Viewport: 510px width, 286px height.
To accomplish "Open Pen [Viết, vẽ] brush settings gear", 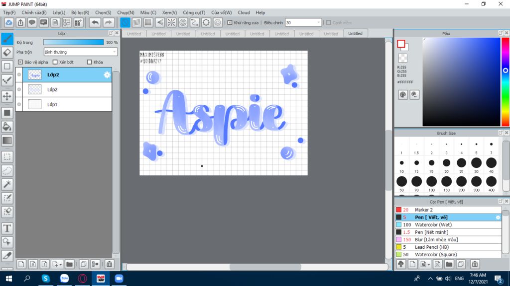I will click(x=498, y=217).
